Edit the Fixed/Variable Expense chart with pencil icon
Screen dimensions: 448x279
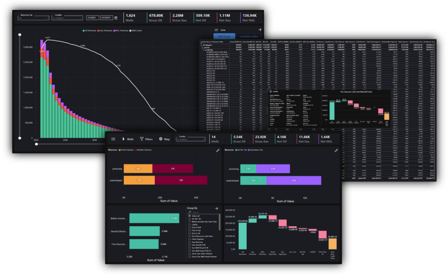[217, 150]
